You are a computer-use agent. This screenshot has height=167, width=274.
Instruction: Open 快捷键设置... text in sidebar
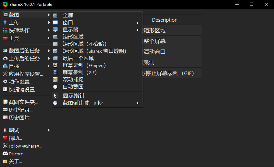(x=23, y=90)
